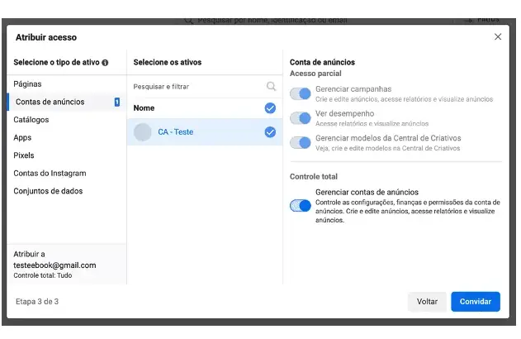This screenshot has width=521, height=339.
Task: Toggle Gerenciar campanhas switch
Action: coord(300,93)
